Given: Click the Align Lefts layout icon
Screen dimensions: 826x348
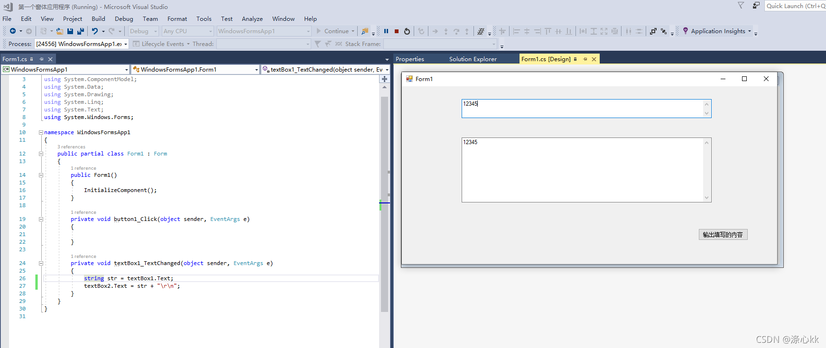Looking at the screenshot, I should (517, 31).
